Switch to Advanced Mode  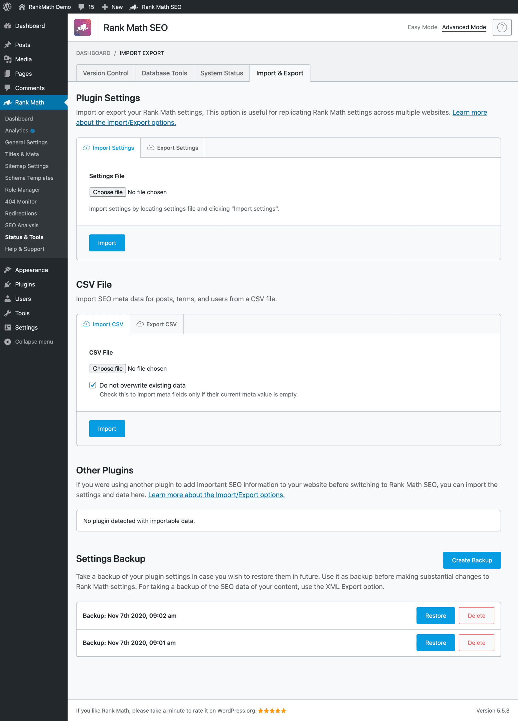tap(464, 27)
